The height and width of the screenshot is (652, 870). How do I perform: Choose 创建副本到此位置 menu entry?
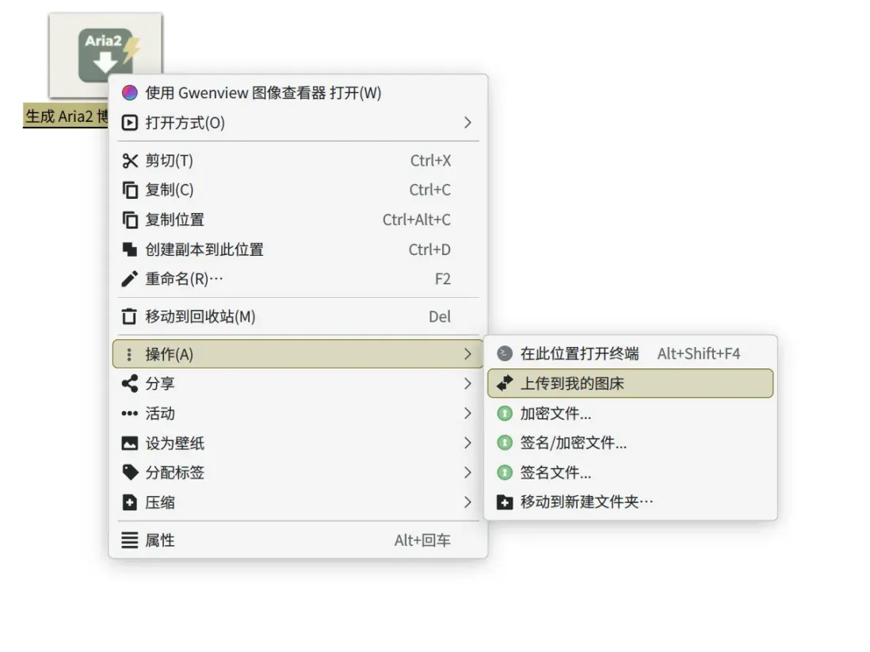[204, 250]
